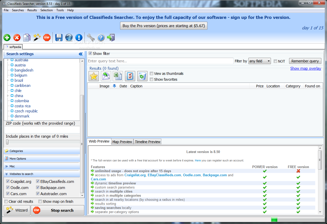This screenshot has width=327, height=224.
Task: Collapse the Websites to search section
Action: click(42, 174)
